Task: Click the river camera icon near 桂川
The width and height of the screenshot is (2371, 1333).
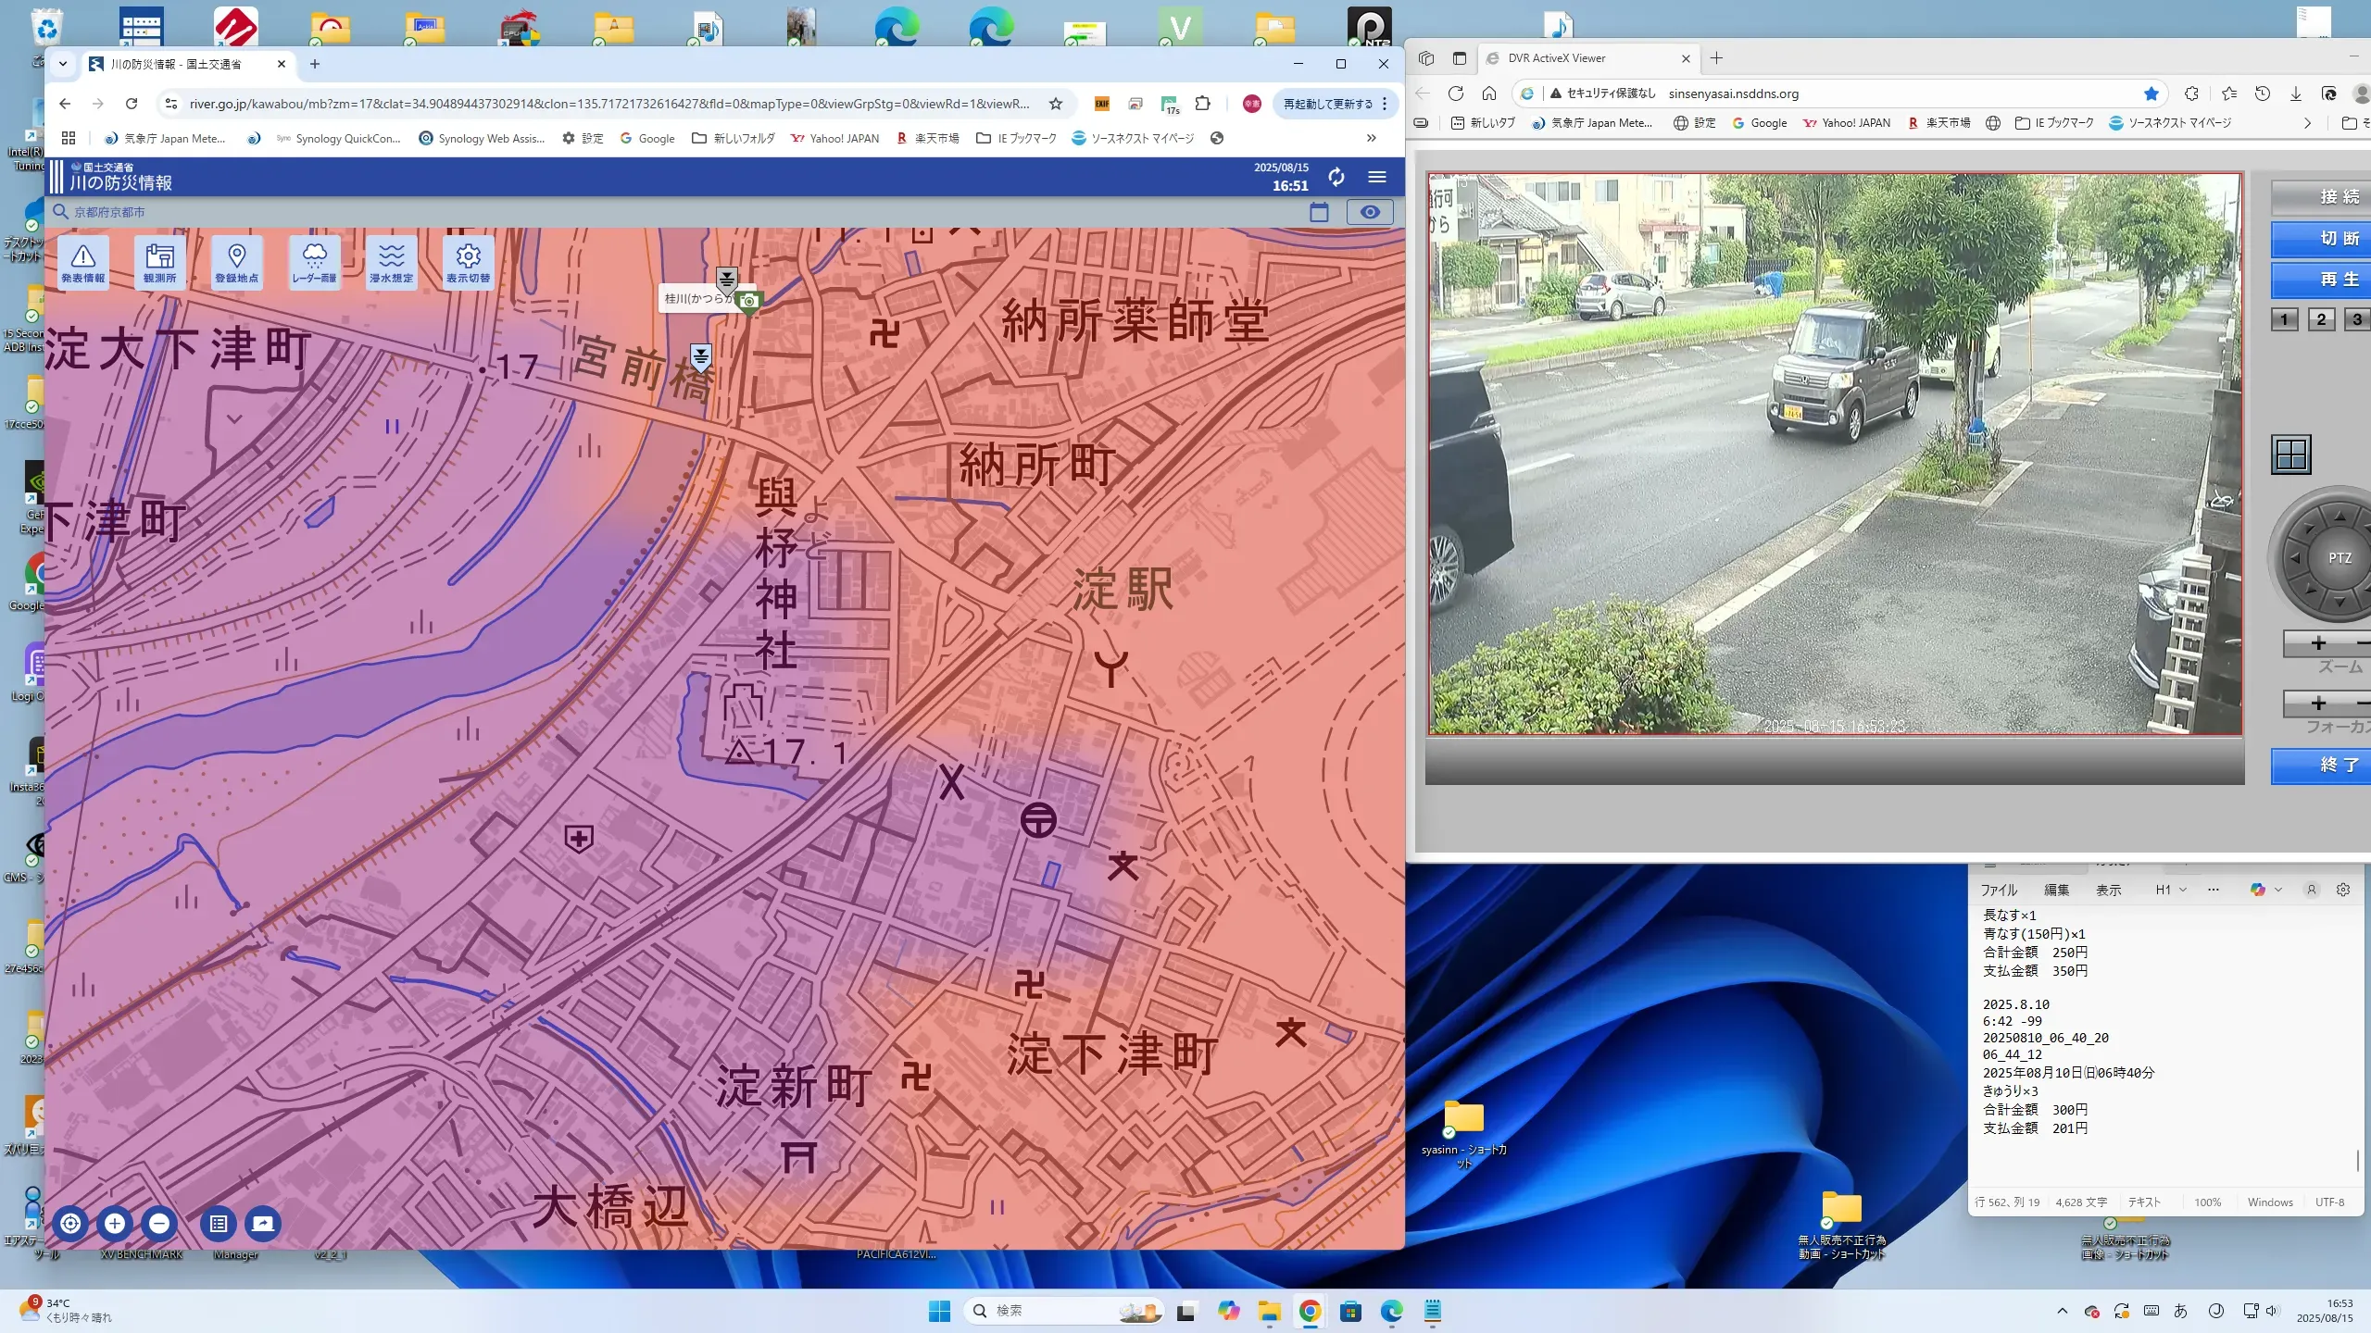Action: click(748, 301)
